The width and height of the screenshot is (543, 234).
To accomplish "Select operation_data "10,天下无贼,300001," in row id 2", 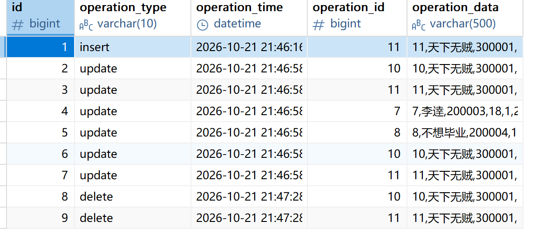I will point(465,68).
